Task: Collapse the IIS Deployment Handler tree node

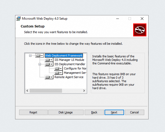Action: pos(40,64)
